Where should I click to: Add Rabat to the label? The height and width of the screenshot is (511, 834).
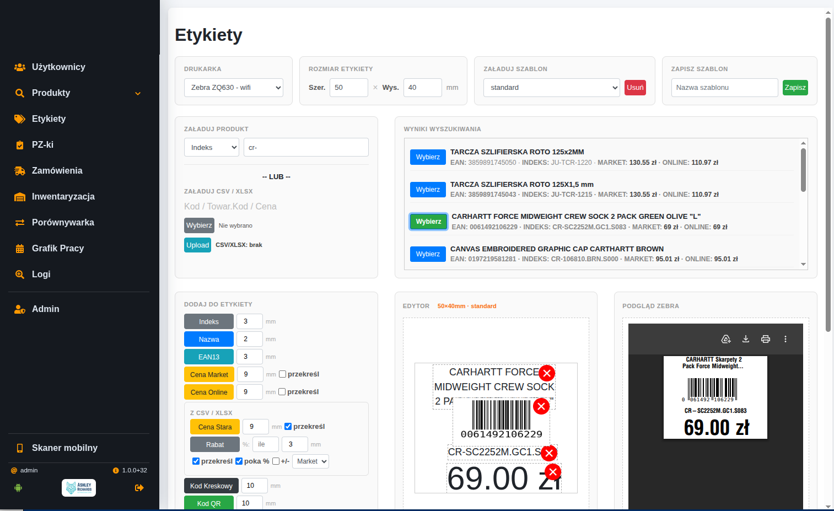(x=215, y=445)
